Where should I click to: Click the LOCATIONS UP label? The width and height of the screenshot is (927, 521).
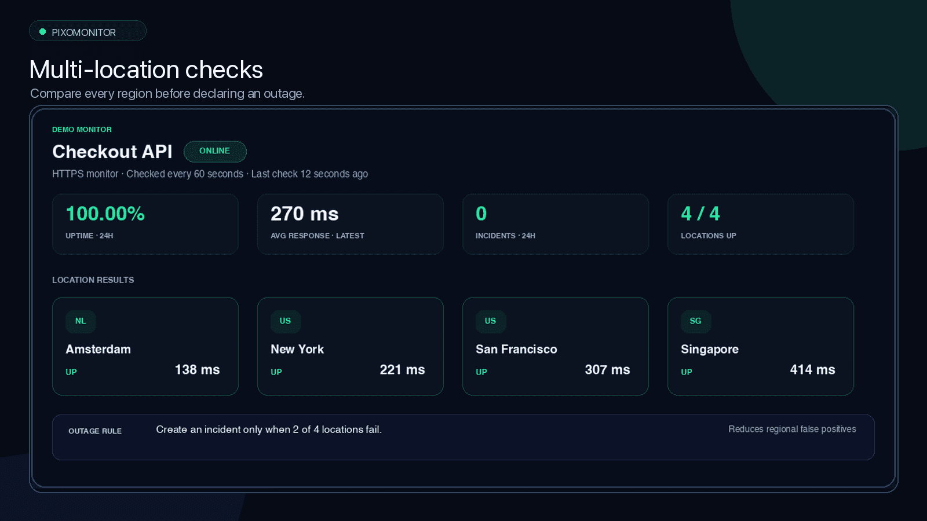tap(709, 236)
